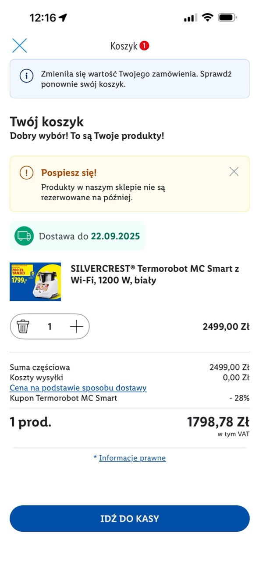Close the cart with the X icon
Screen dimensions: 259x562
(x=20, y=46)
